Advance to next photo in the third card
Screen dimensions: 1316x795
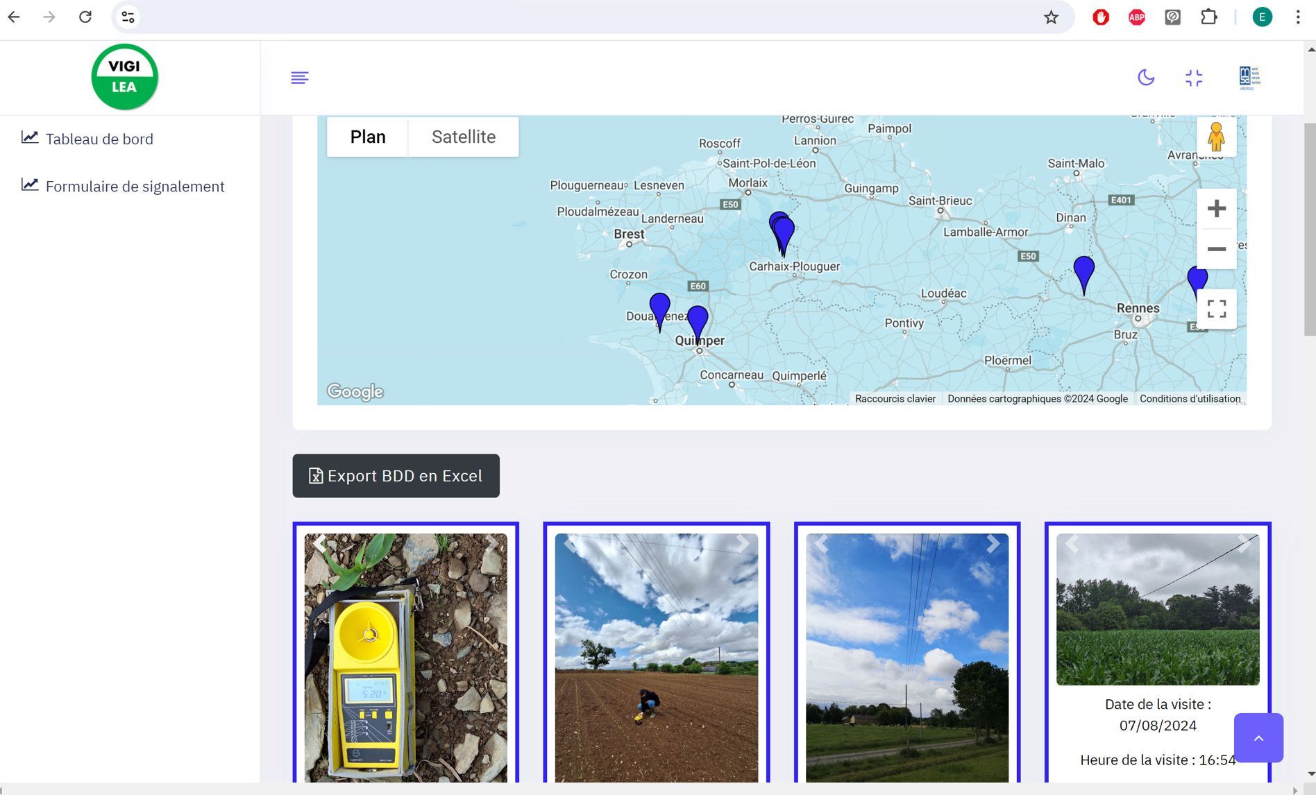[993, 544]
